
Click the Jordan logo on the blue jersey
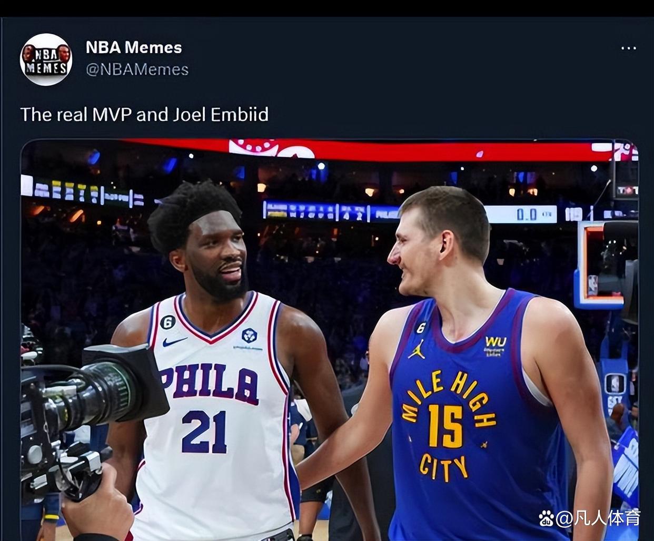pyautogui.click(x=417, y=349)
